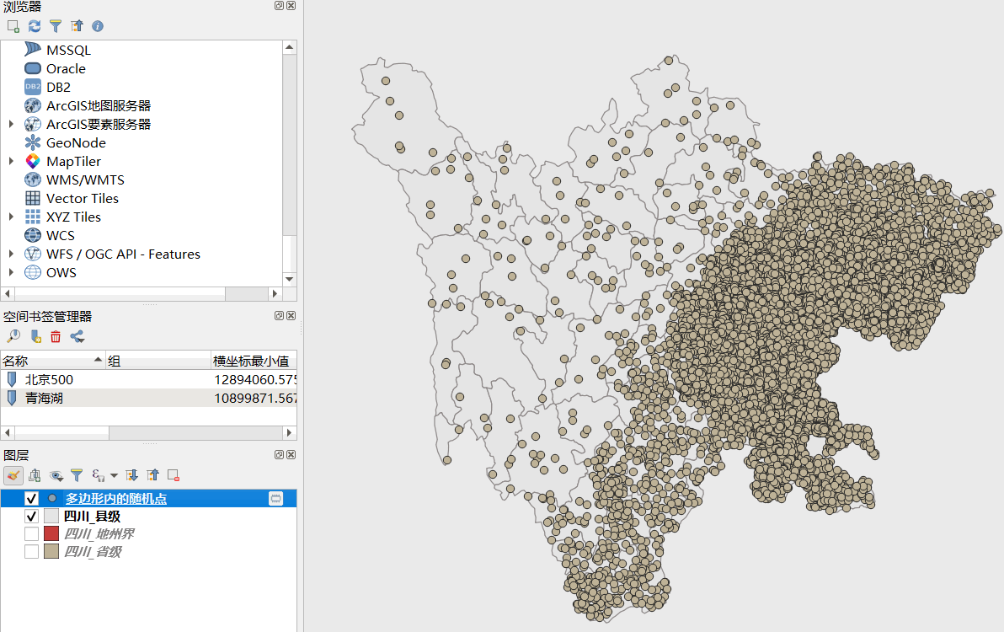This screenshot has height=632, width=1004.
Task: Open edit indicator on 多边形内的随机点 layer
Action: pos(275,498)
